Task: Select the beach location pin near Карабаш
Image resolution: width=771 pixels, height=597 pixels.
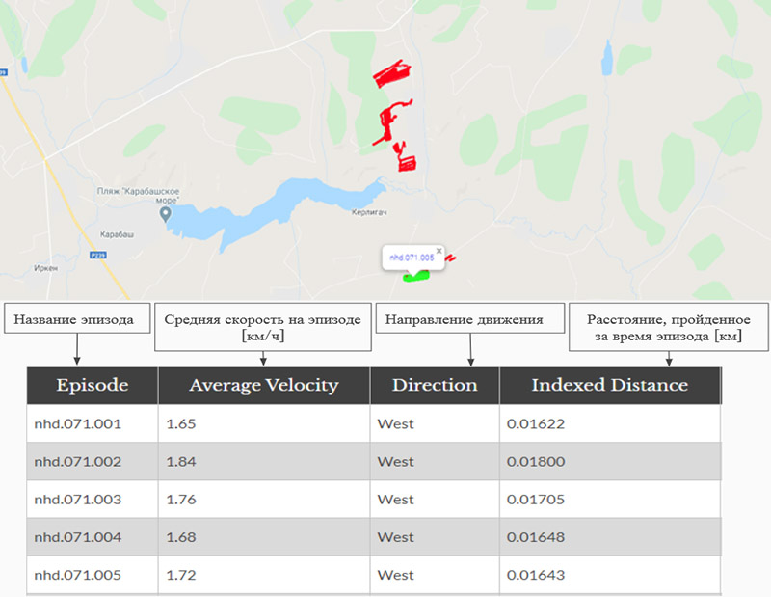Action: (165, 214)
